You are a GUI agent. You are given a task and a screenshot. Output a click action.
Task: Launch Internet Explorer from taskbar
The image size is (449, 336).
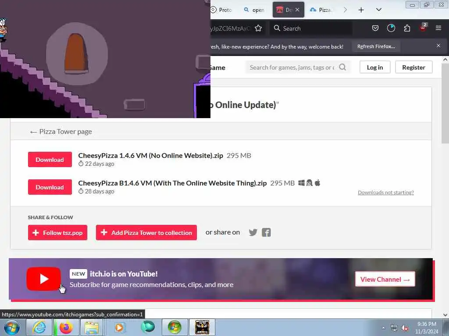(x=39, y=327)
